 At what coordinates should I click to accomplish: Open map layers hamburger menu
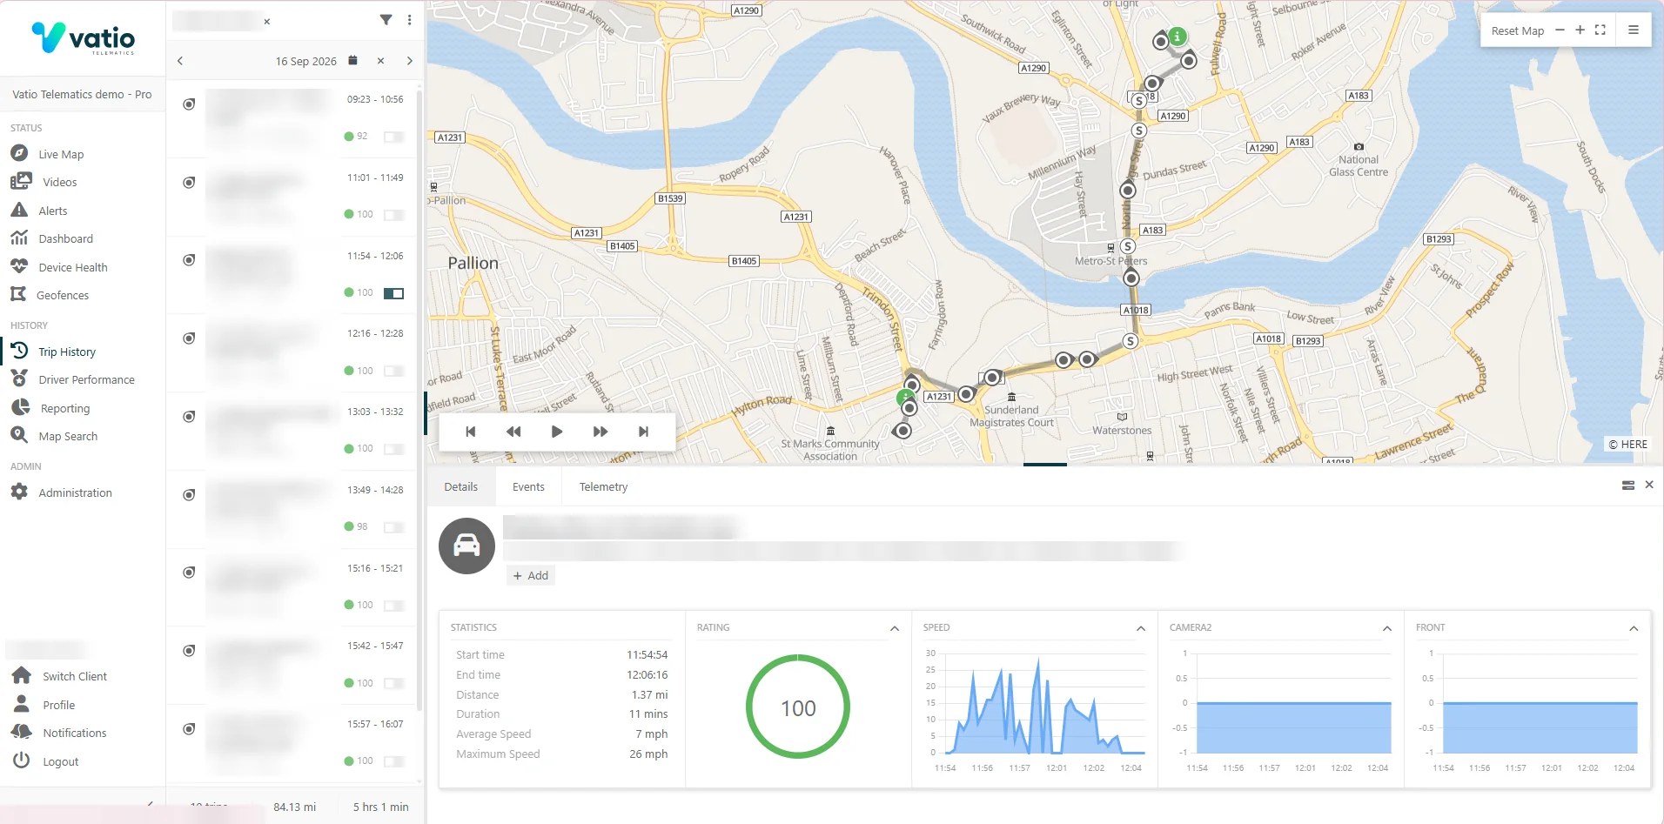coord(1634,30)
